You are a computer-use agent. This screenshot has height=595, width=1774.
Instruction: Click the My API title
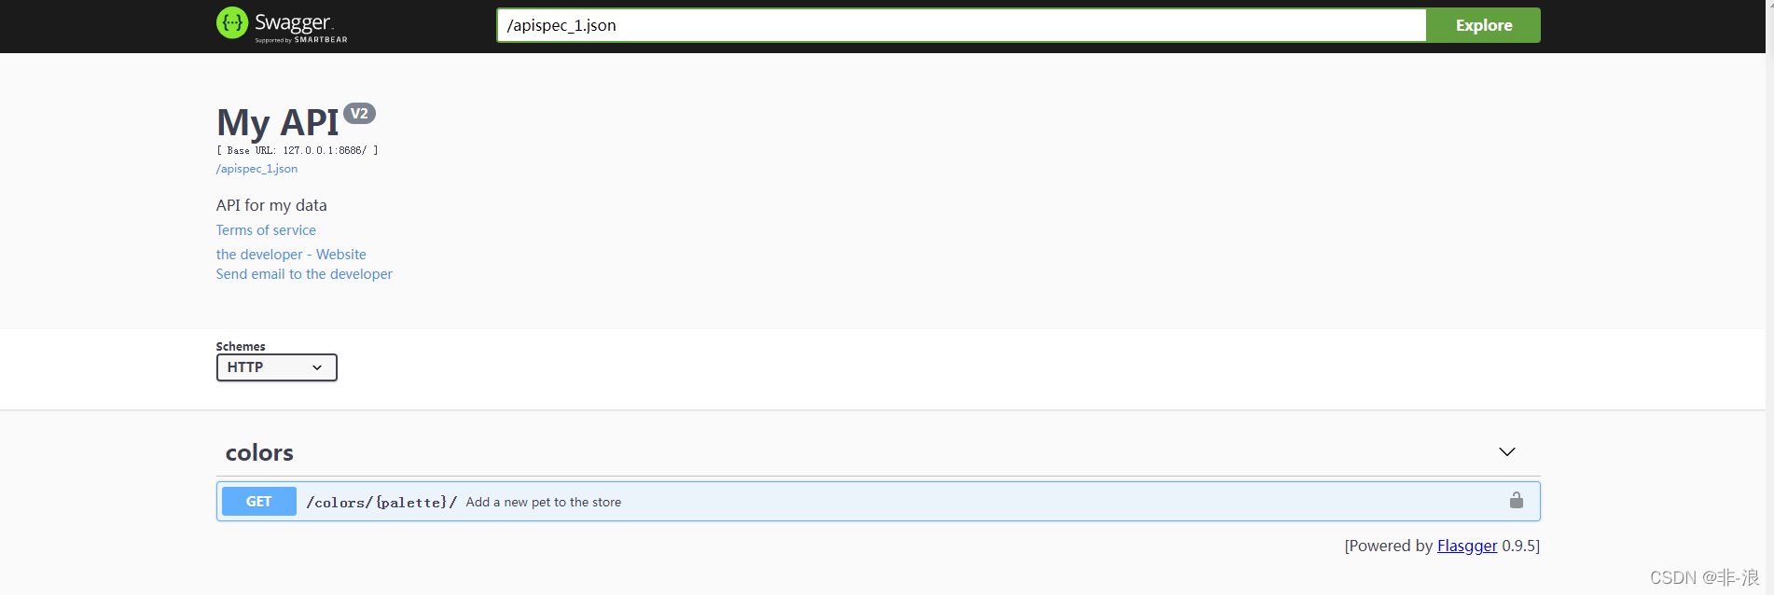[x=278, y=122]
